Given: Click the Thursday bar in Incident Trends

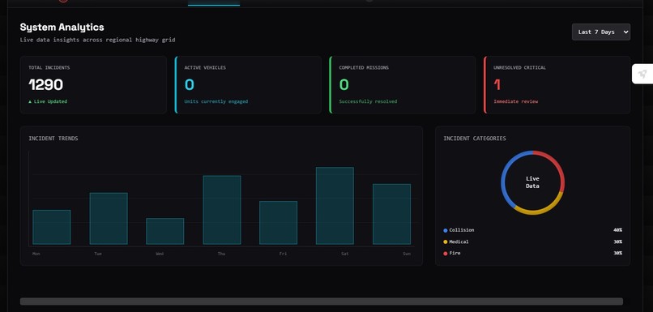Looking at the screenshot, I should click(x=222, y=210).
